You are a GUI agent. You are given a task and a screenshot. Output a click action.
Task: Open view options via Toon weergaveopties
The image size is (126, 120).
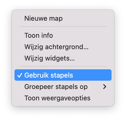(63, 98)
